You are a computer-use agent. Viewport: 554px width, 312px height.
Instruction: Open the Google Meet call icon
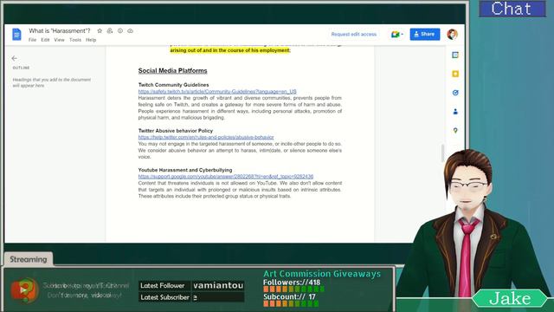[x=395, y=35]
